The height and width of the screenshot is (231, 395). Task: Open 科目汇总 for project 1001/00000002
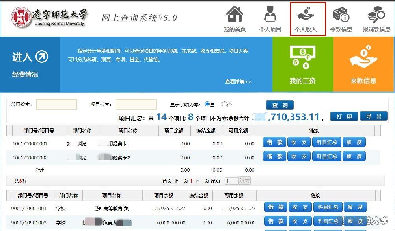pos(327,156)
